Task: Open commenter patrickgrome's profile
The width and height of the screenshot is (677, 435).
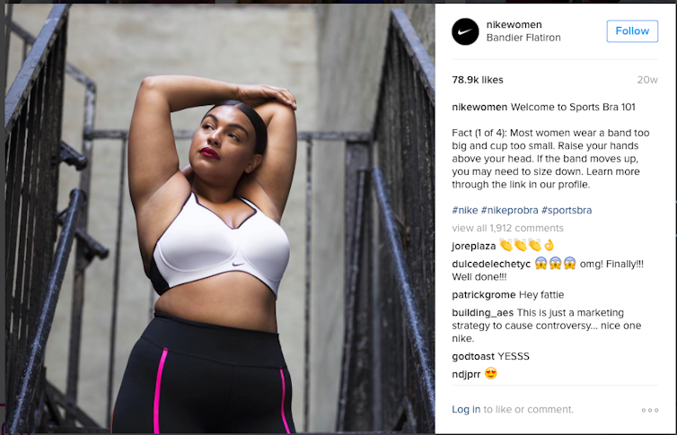Action: click(x=484, y=295)
